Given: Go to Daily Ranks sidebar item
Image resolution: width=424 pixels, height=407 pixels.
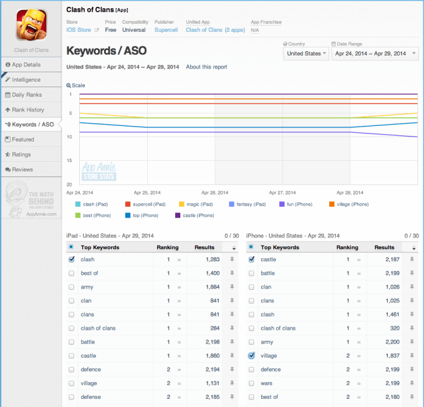Looking at the screenshot, I should pos(27,95).
